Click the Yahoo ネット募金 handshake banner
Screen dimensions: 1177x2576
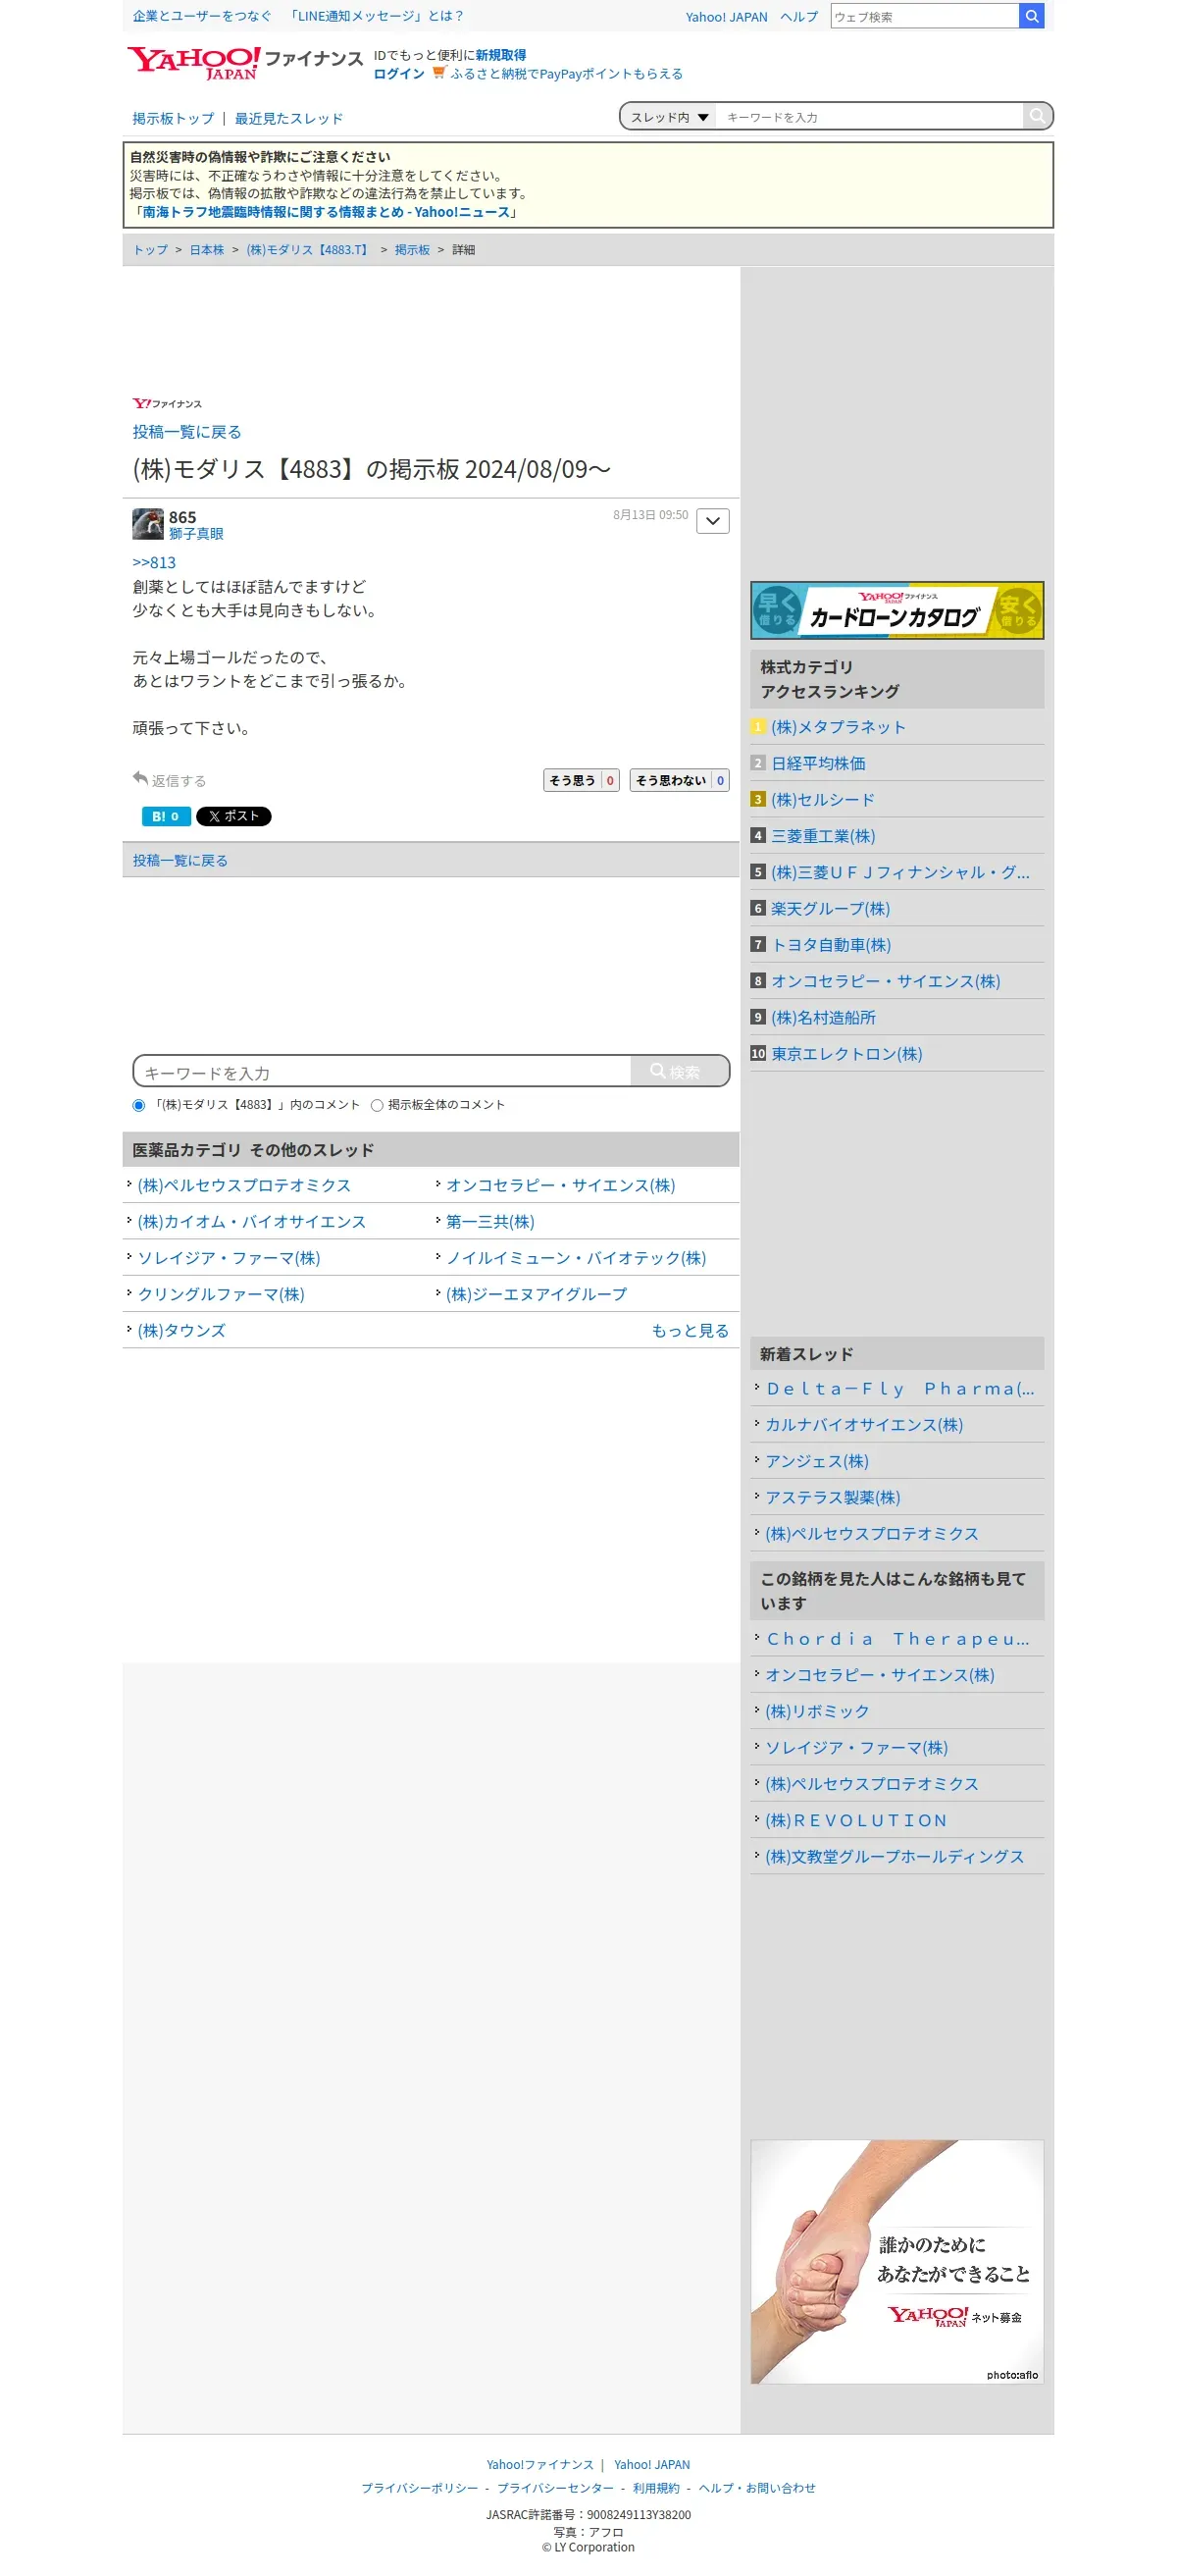point(896,2262)
